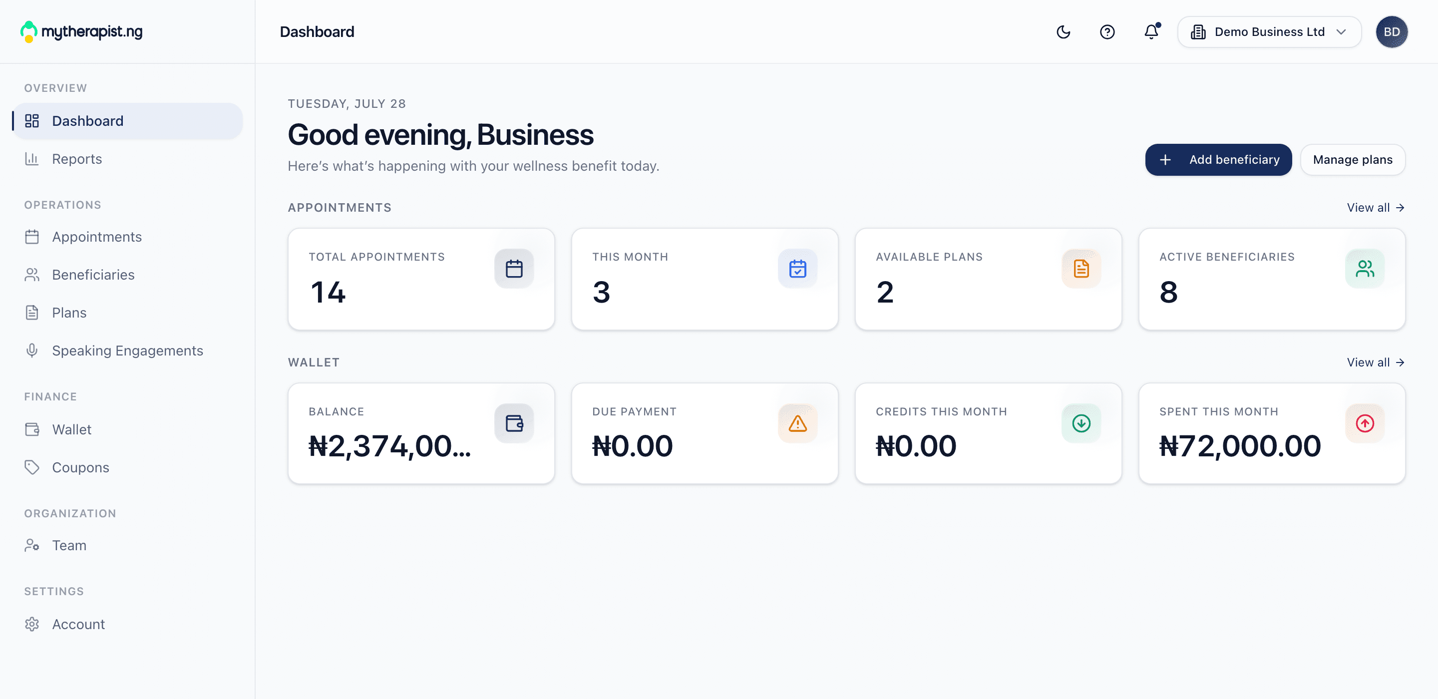Open Reports in the sidebar

(127, 159)
